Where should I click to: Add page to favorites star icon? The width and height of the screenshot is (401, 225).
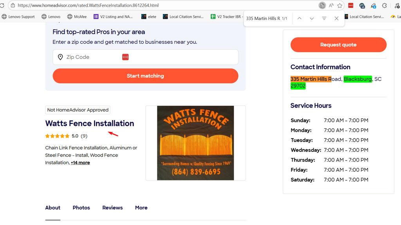click(x=340, y=5)
